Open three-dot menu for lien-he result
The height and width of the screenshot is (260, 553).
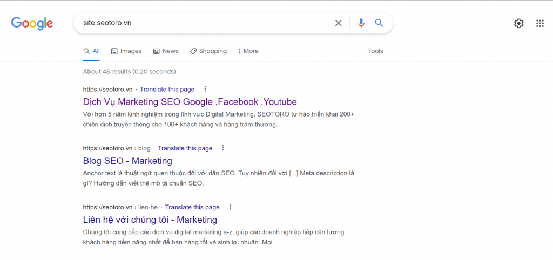(x=230, y=207)
